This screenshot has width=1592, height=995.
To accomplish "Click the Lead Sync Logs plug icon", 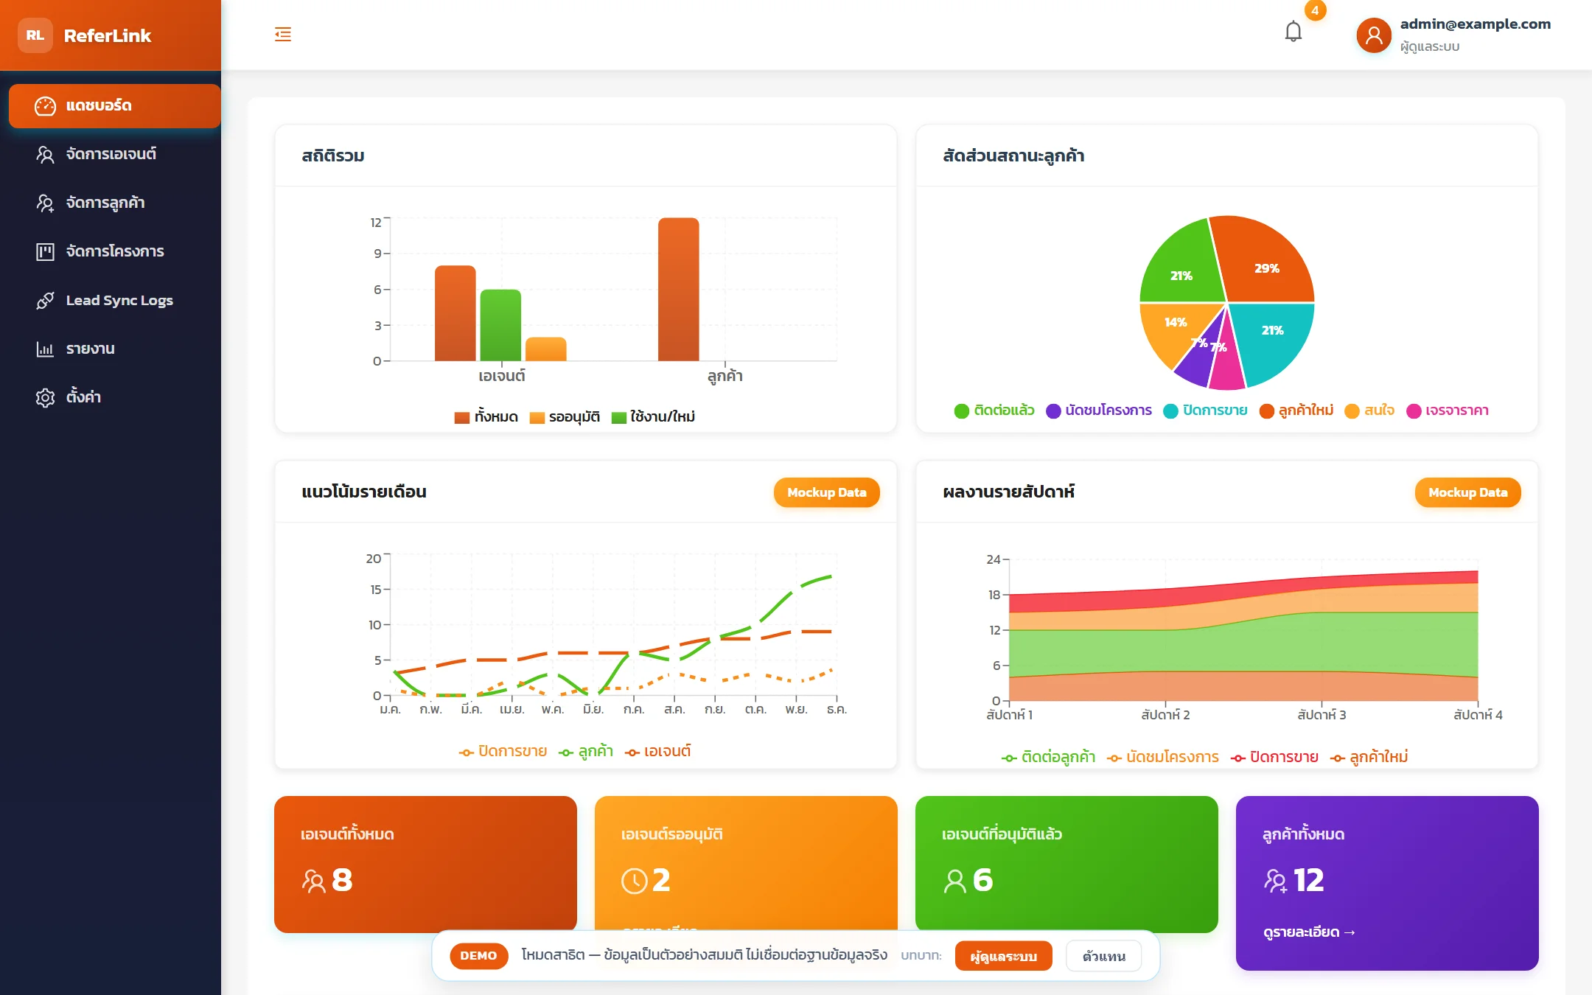I will click(45, 300).
